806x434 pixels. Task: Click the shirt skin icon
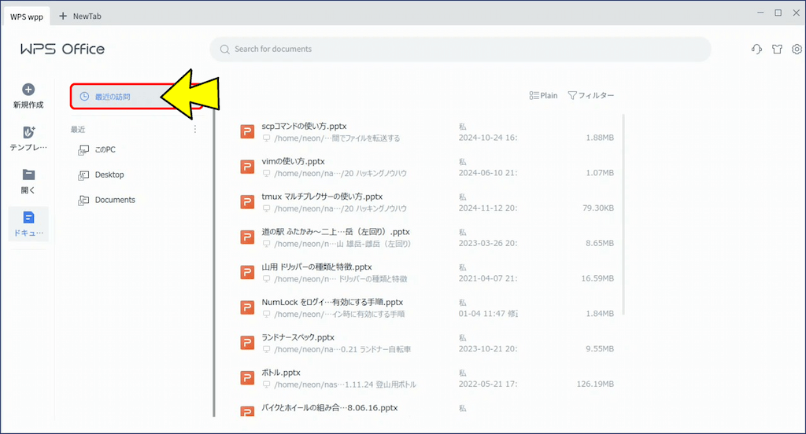(777, 50)
